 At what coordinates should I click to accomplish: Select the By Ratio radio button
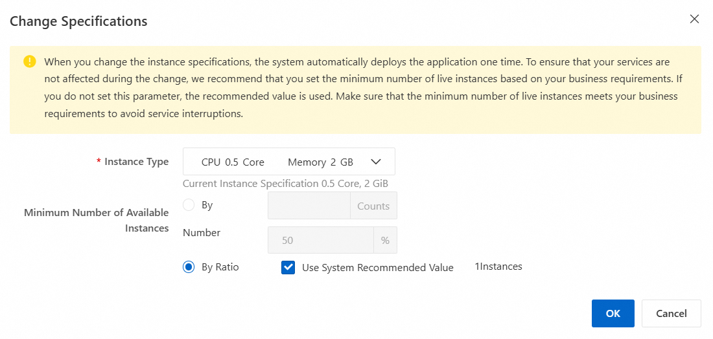coord(189,267)
